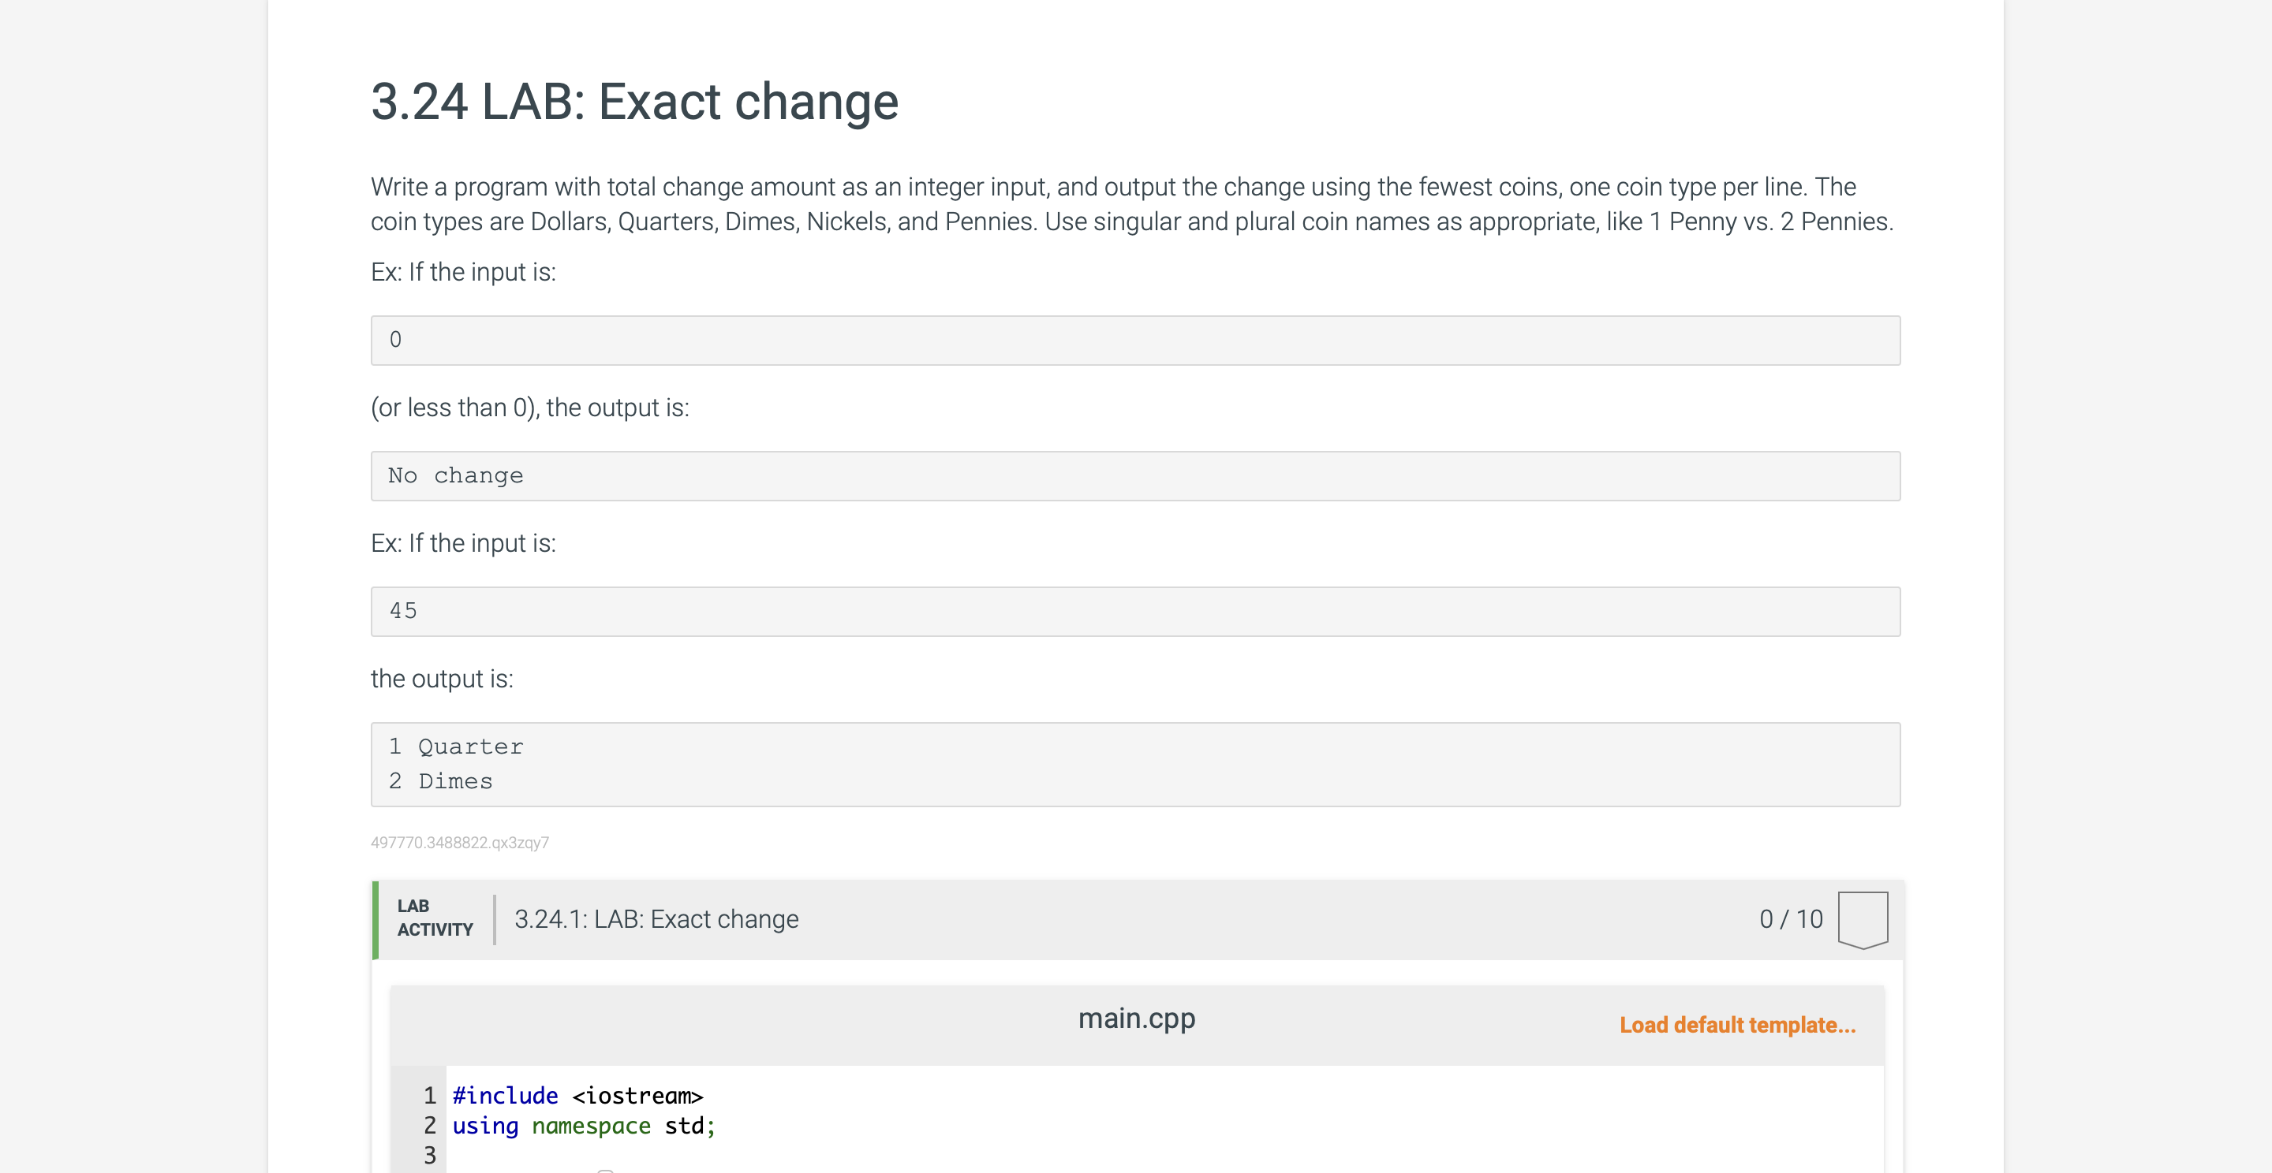Click the LAB ACTIVITY label
Viewport: 2272px width, 1173px height.
[435, 918]
